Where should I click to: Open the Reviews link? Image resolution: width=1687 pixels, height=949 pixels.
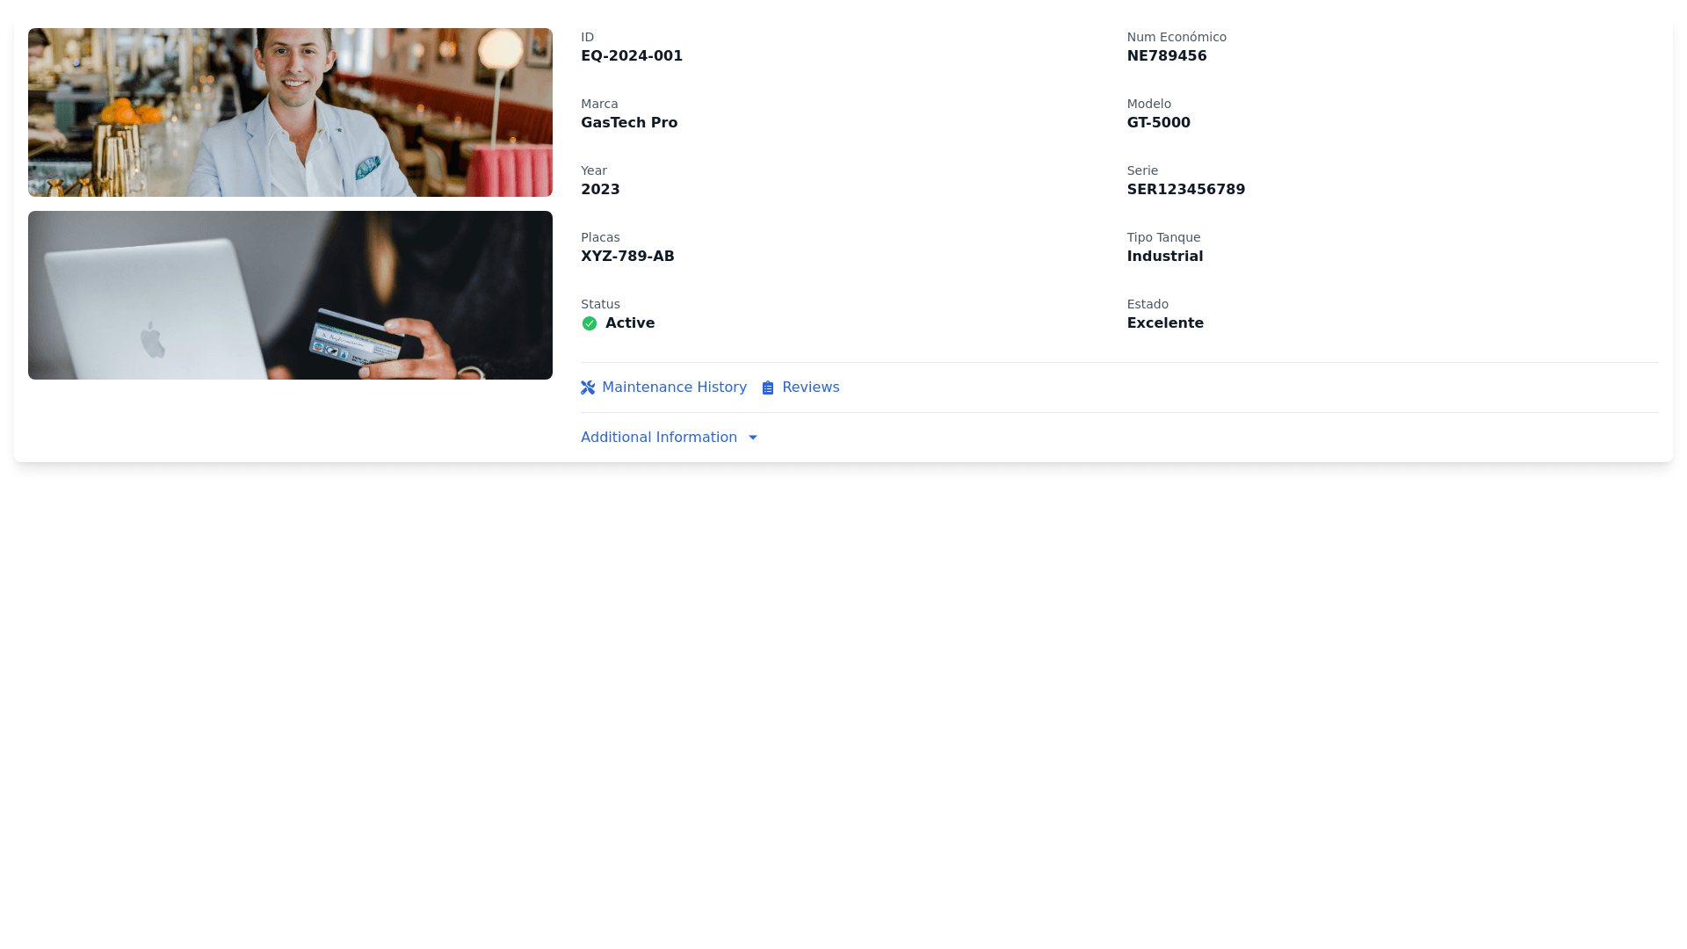pyautogui.click(x=810, y=388)
